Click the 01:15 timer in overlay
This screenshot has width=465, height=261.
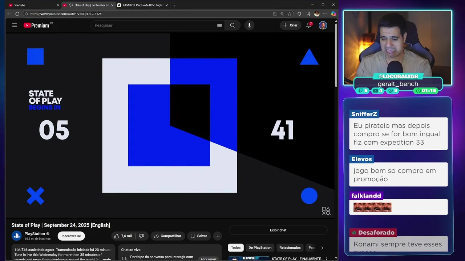[x=426, y=91]
